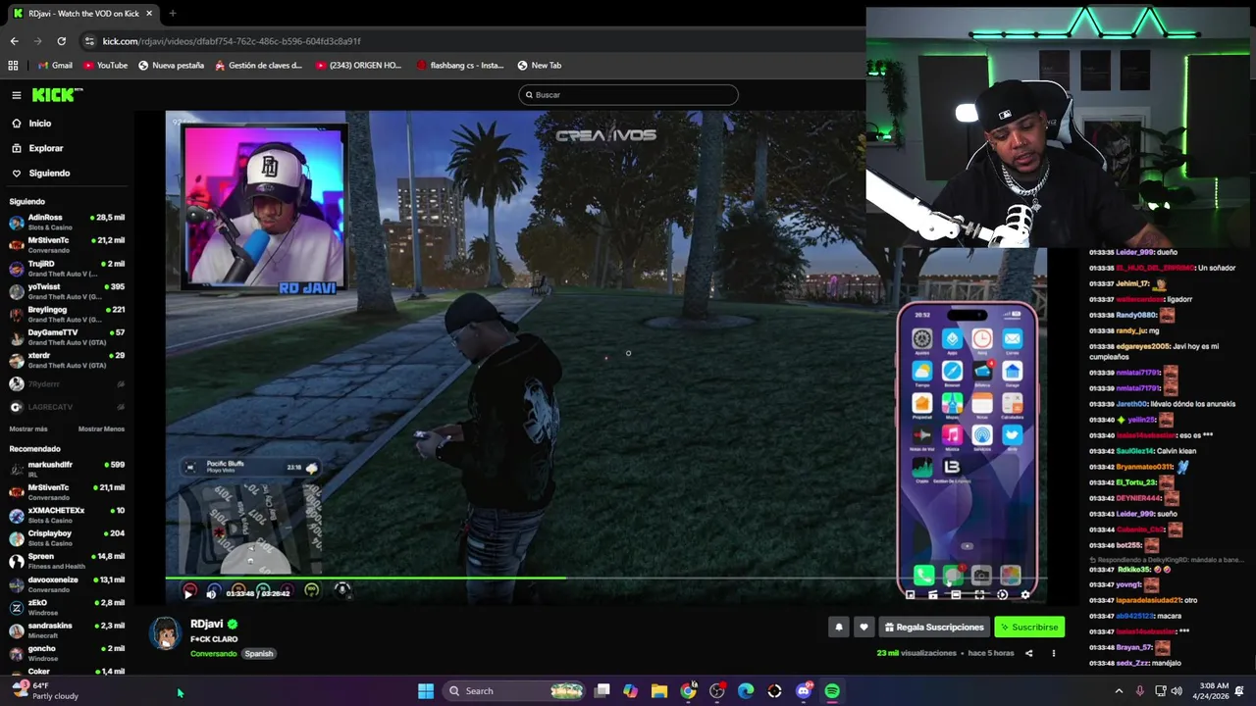
Task: Open Spreen recommended channel
Action: pos(67,561)
